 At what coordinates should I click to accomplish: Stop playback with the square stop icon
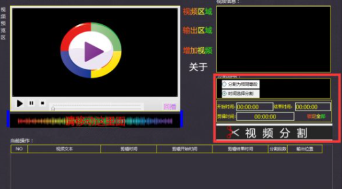42,103
